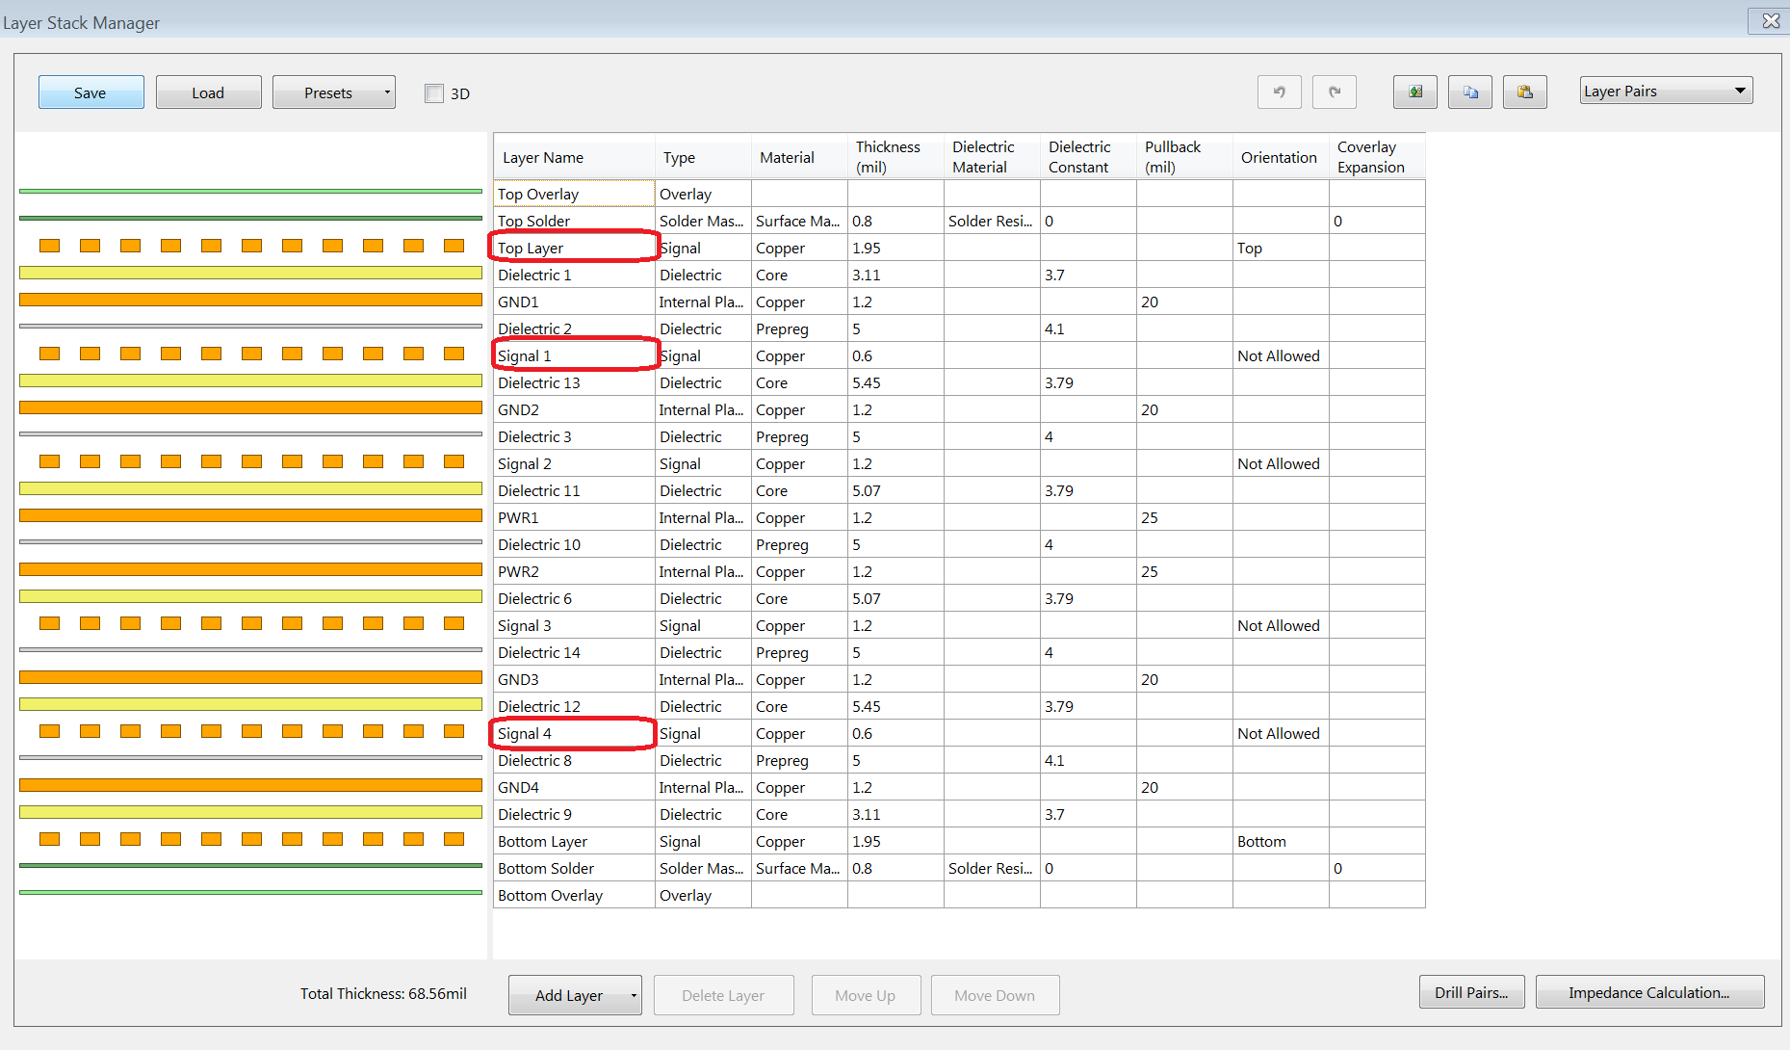Click the Save button
Viewport: 1790px width, 1050px height.
pyautogui.click(x=91, y=92)
